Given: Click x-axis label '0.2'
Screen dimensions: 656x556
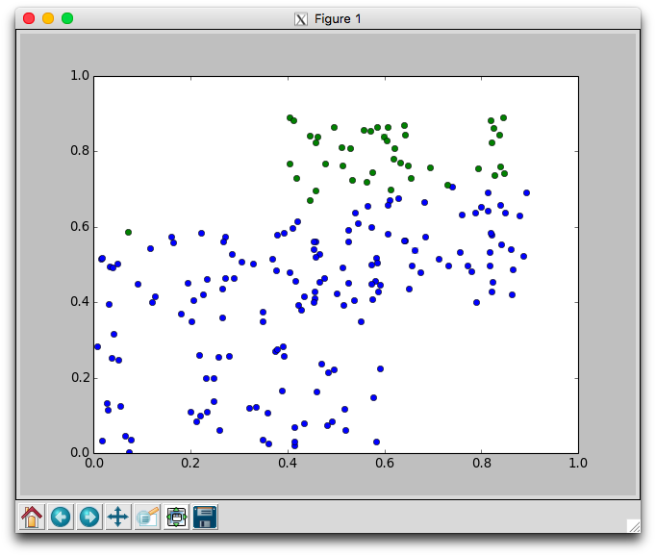Looking at the screenshot, I should [x=190, y=463].
